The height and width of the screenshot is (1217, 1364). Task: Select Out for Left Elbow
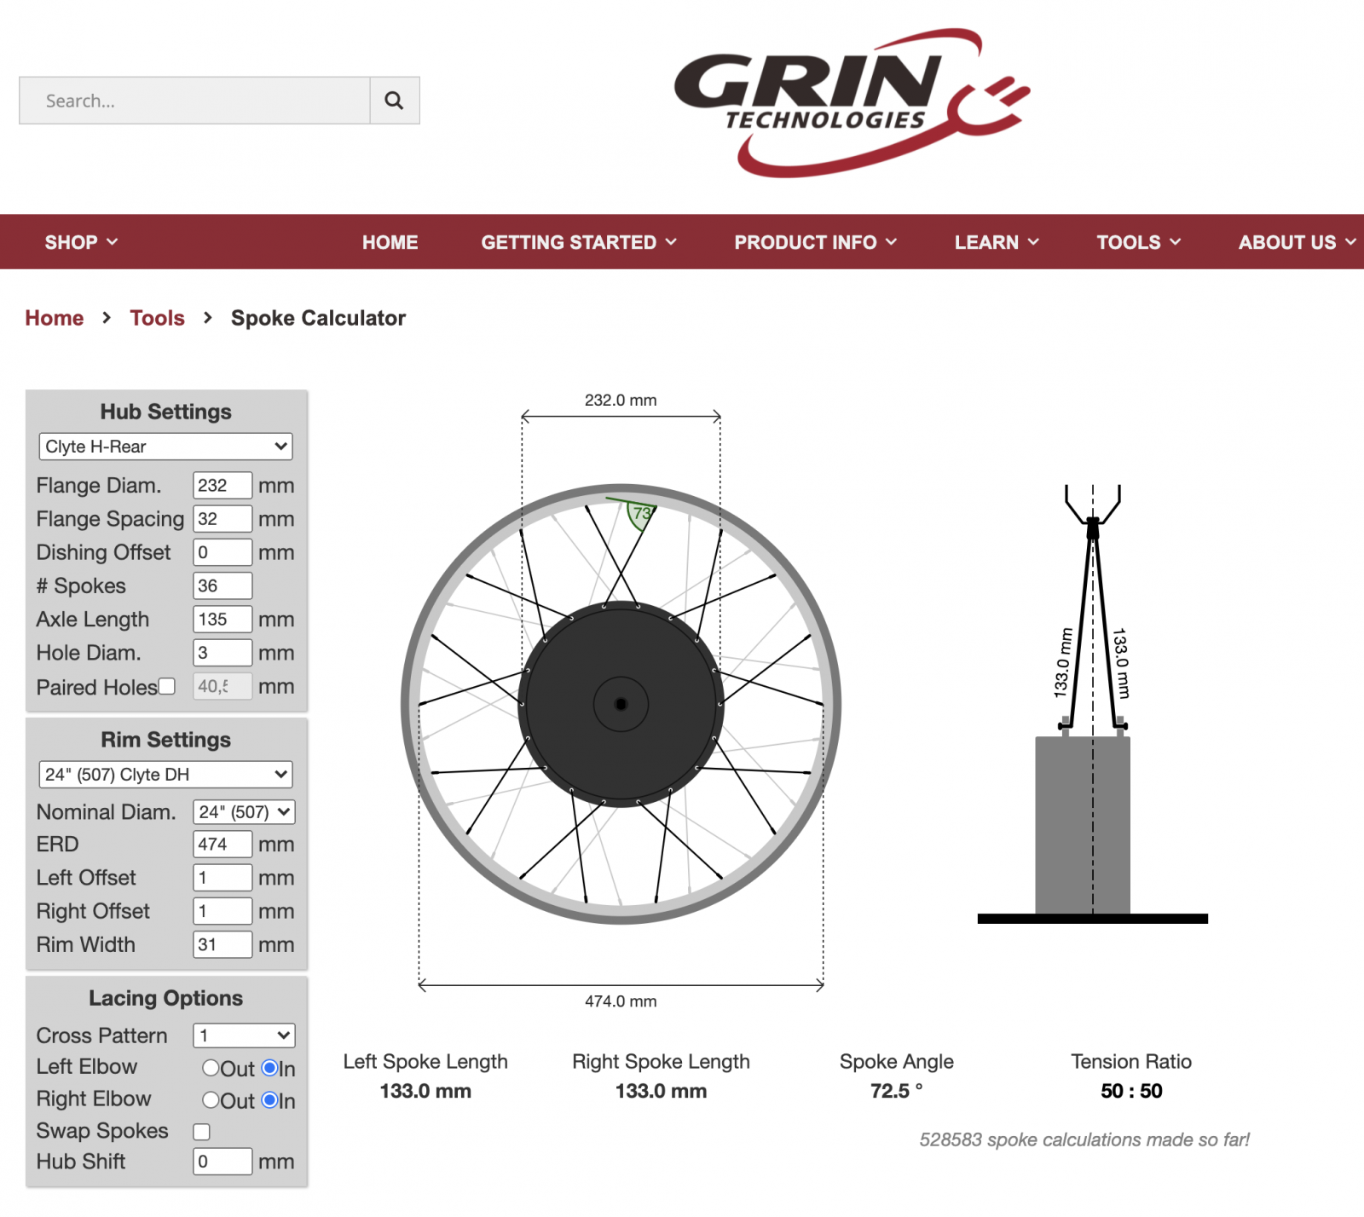click(211, 1068)
